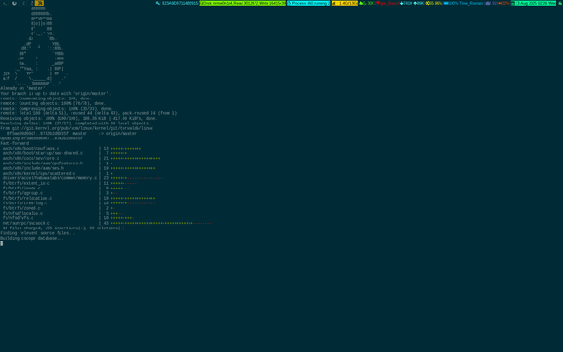Screen dimensions: 563x352
Task: Click the git.kernel.org torvalds/linux URL
Action: 83,128
